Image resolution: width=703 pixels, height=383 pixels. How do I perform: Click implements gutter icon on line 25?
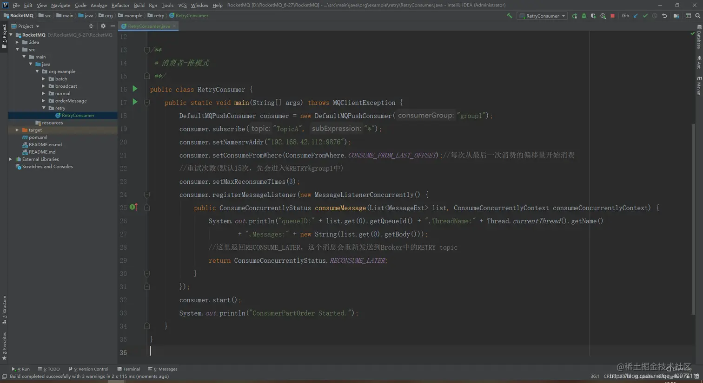[x=133, y=207]
